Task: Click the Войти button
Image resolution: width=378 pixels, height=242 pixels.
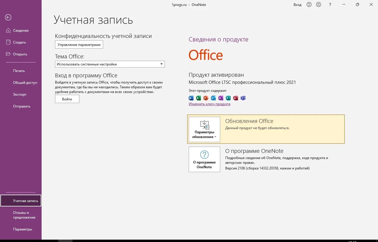Action: point(67,99)
